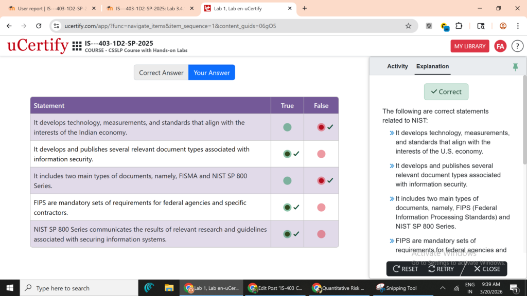
Task: Show the Correct Answer view
Action: click(x=161, y=72)
